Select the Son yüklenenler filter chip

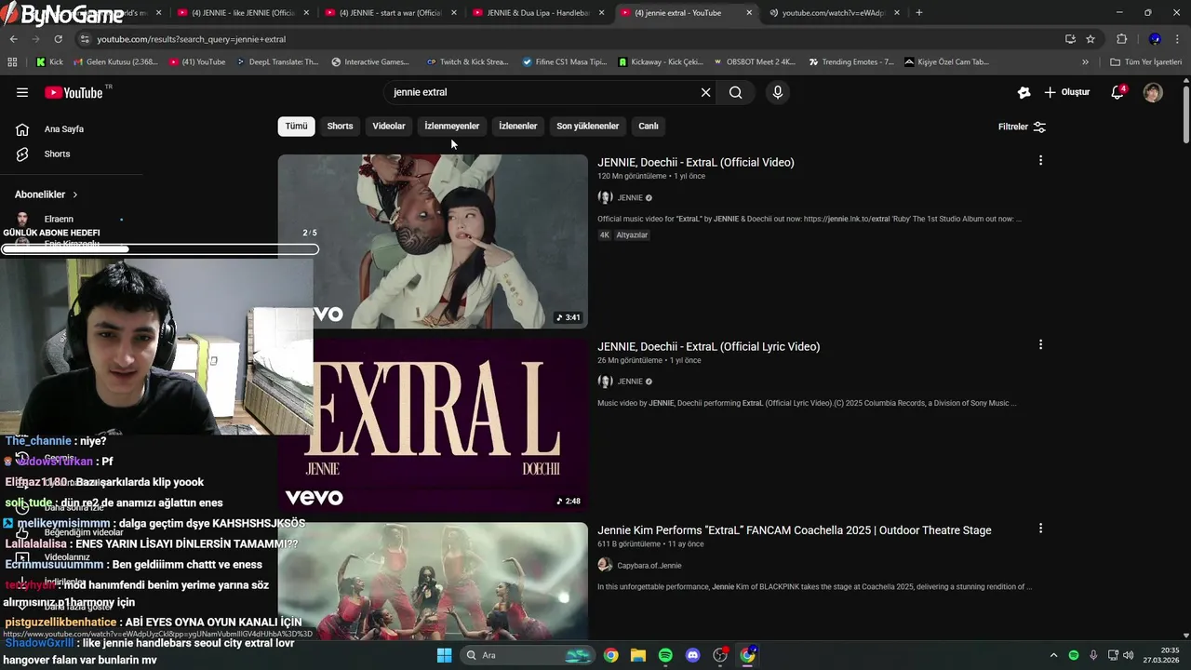pyautogui.click(x=588, y=127)
